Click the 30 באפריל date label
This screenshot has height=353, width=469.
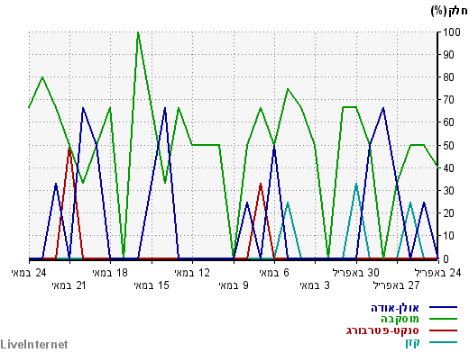[356, 273]
